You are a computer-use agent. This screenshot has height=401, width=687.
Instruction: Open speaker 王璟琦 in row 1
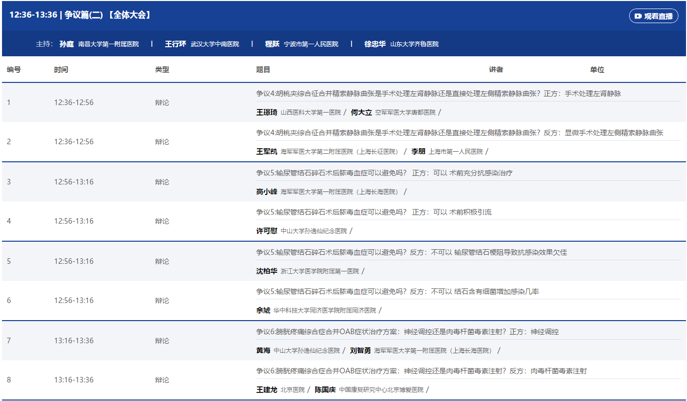pos(267,113)
